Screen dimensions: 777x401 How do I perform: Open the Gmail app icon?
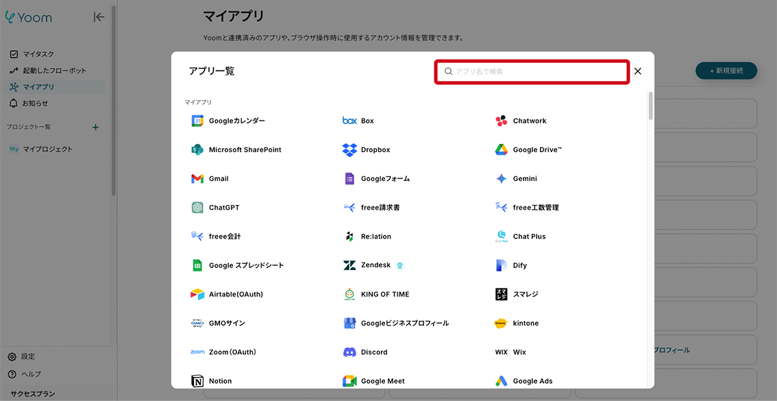pyautogui.click(x=197, y=179)
